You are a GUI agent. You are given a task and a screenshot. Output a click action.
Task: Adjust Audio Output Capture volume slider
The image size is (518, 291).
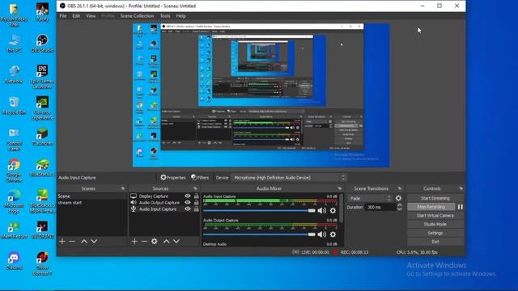click(259, 234)
